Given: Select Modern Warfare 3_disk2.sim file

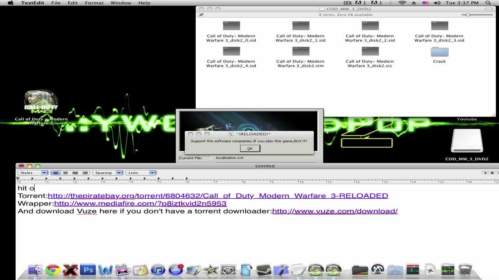Looking at the screenshot, I should click(301, 57).
